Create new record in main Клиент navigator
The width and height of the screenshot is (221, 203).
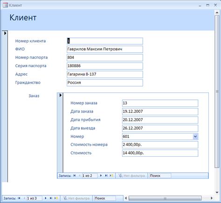[x=56, y=198]
